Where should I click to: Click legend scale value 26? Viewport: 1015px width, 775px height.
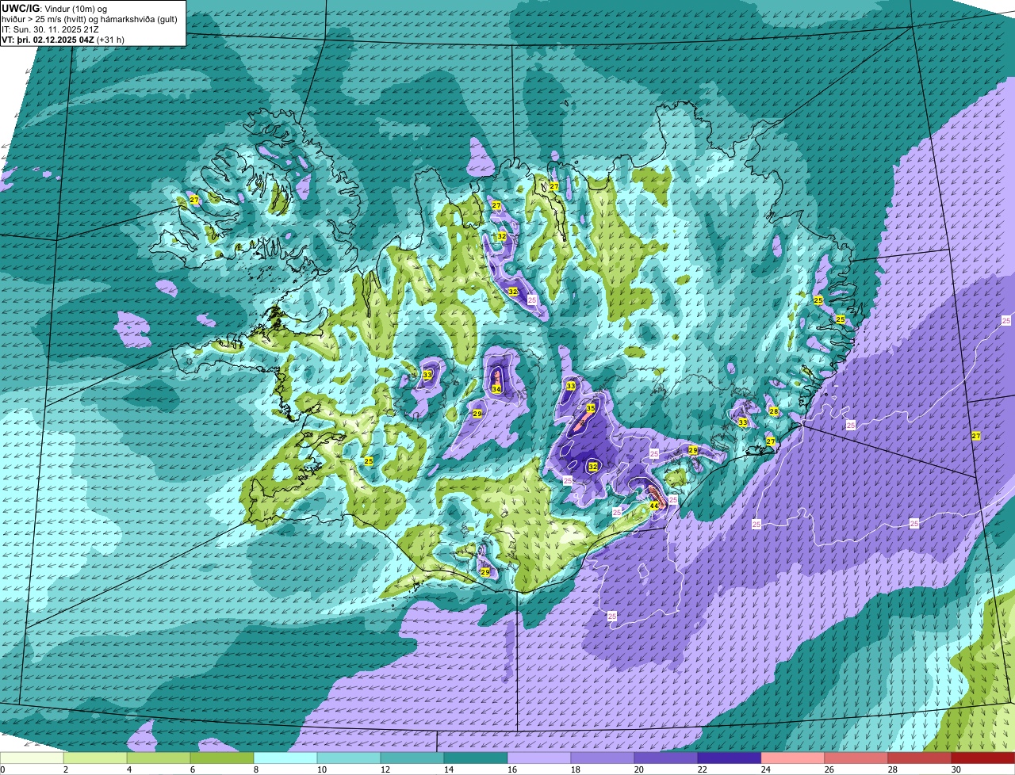[x=829, y=769]
